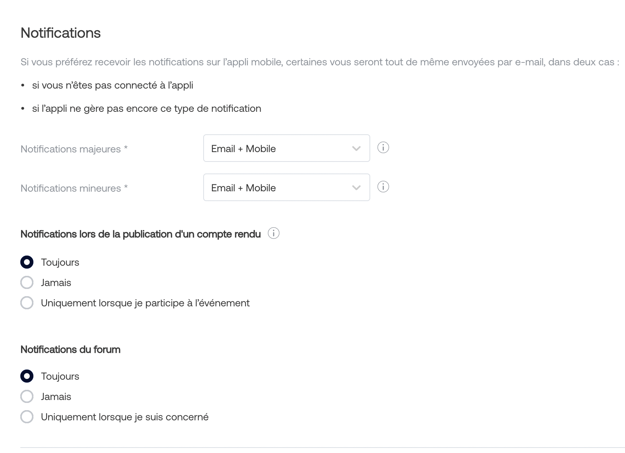
Task: Click chevron arrow in Notifications majeures field
Action: [x=356, y=148]
